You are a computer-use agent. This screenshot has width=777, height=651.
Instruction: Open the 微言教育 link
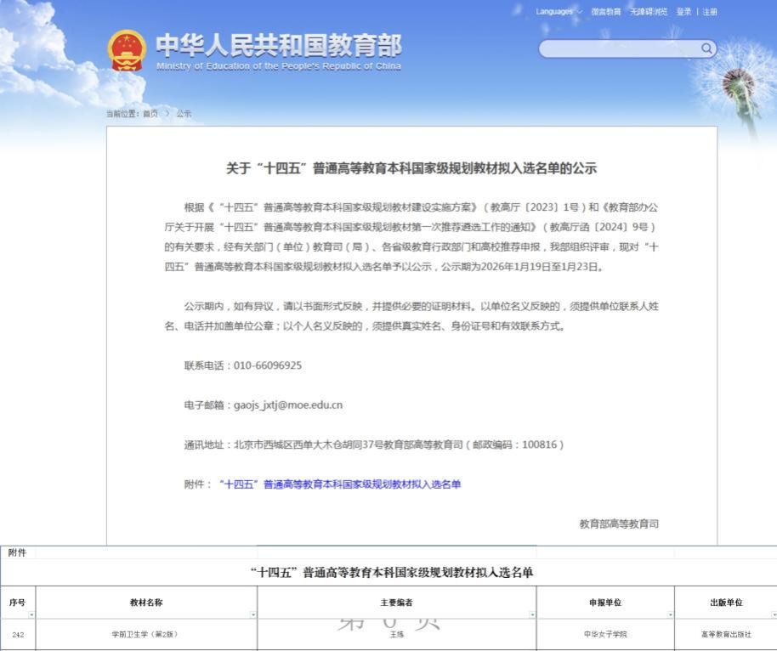[x=606, y=12]
